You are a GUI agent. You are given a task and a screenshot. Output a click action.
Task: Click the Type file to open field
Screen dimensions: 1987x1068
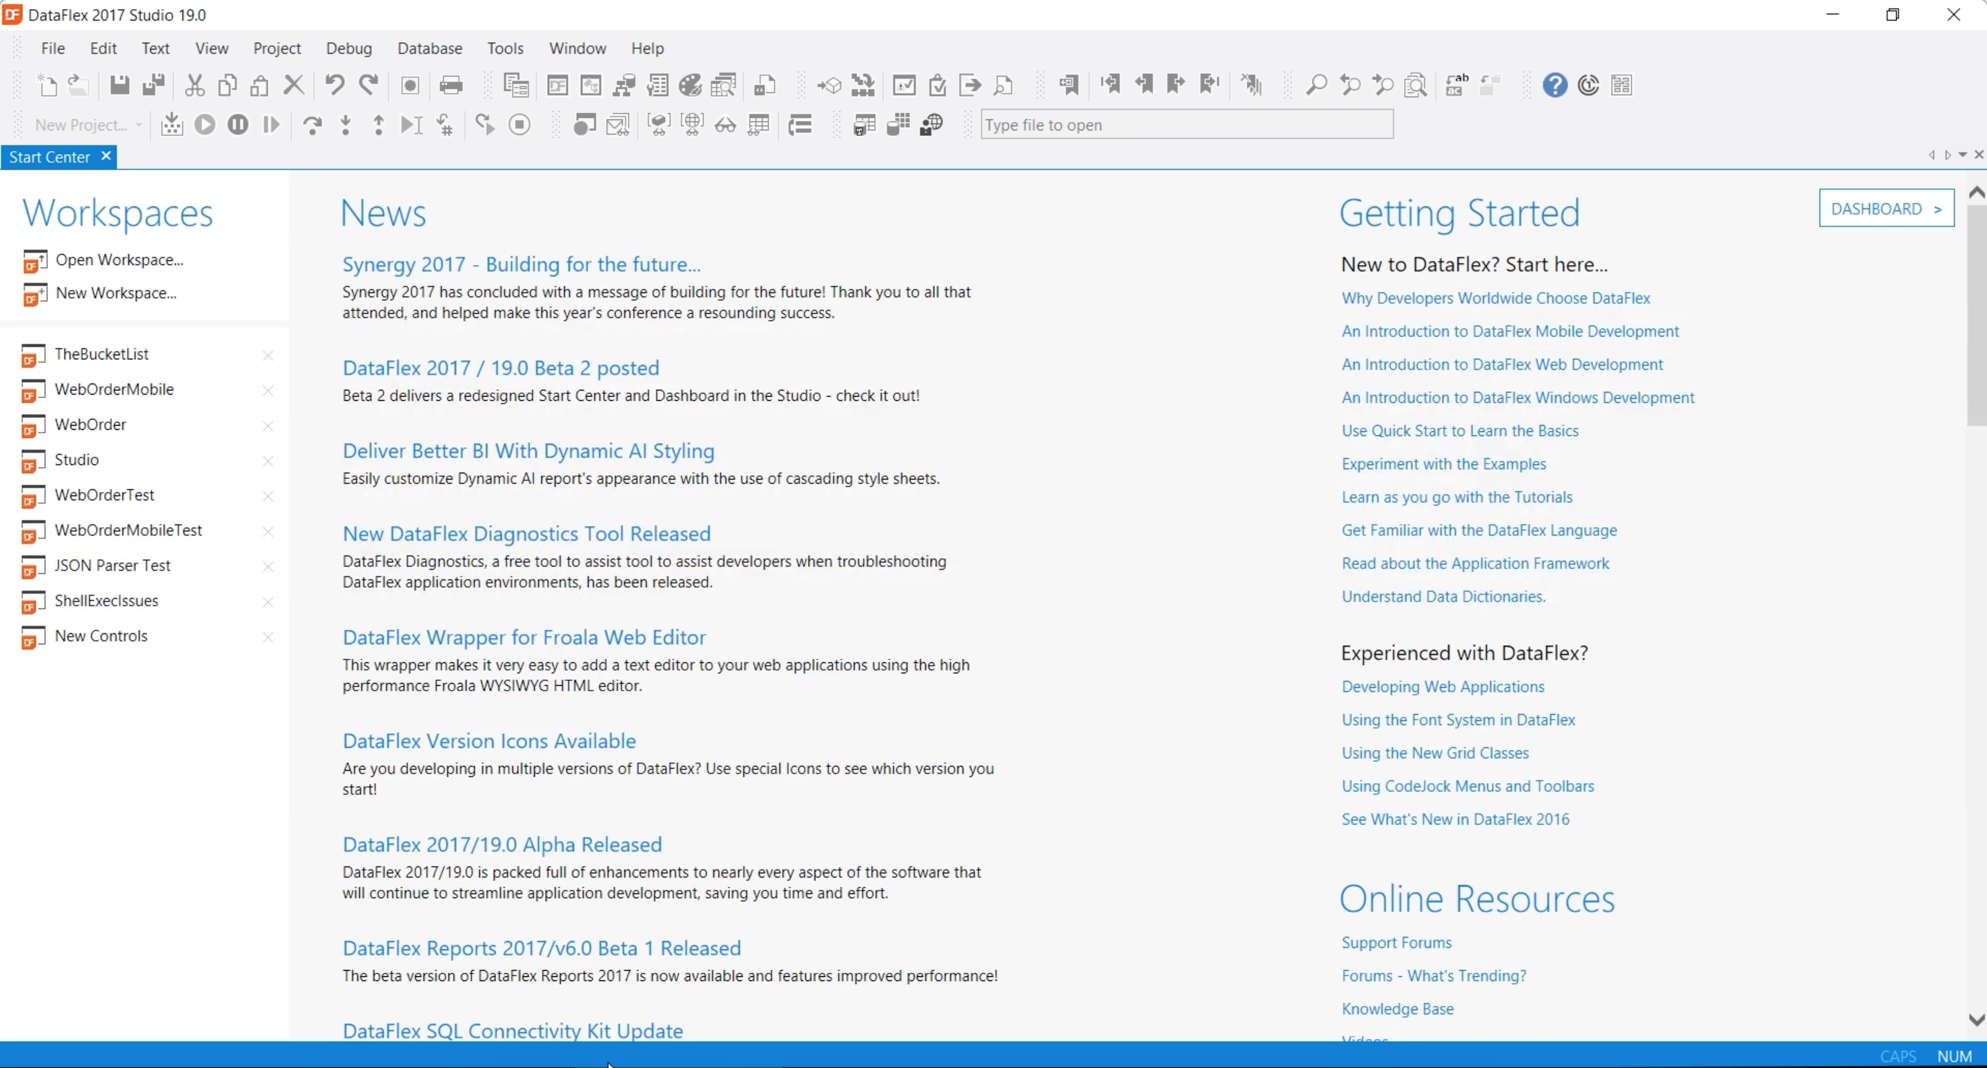pyautogui.click(x=1185, y=125)
